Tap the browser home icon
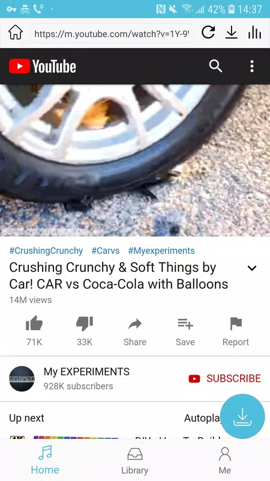 16,32
